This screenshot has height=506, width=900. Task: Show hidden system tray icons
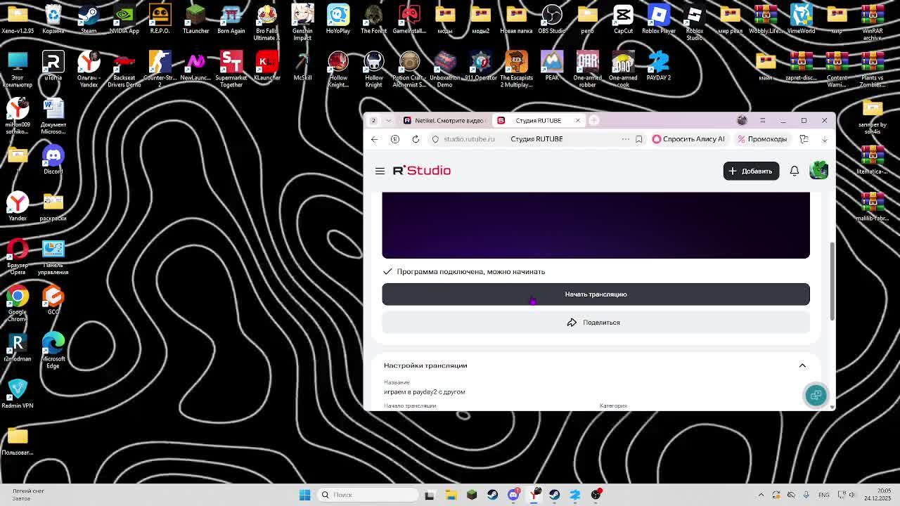[x=761, y=495]
